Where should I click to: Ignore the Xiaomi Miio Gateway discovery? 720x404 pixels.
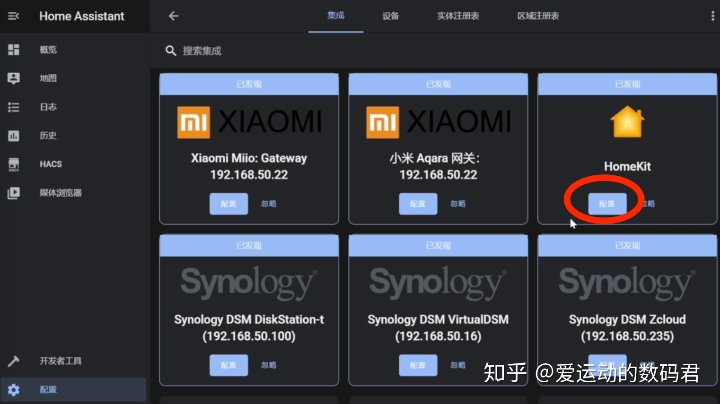pos(269,204)
